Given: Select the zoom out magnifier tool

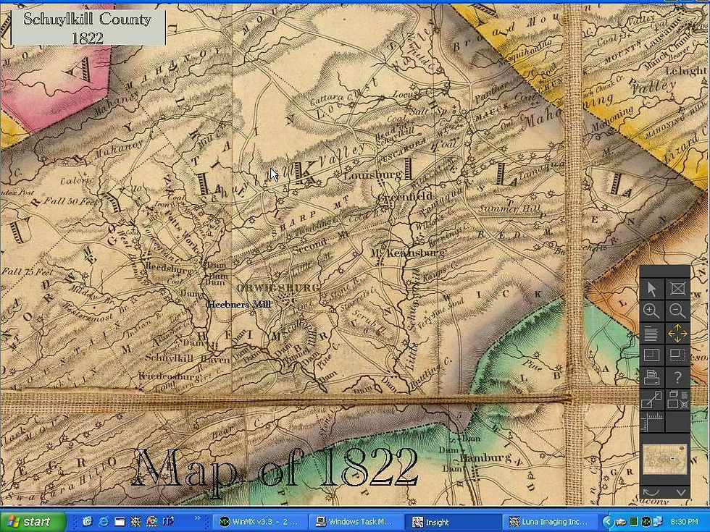Looking at the screenshot, I should tap(677, 311).
